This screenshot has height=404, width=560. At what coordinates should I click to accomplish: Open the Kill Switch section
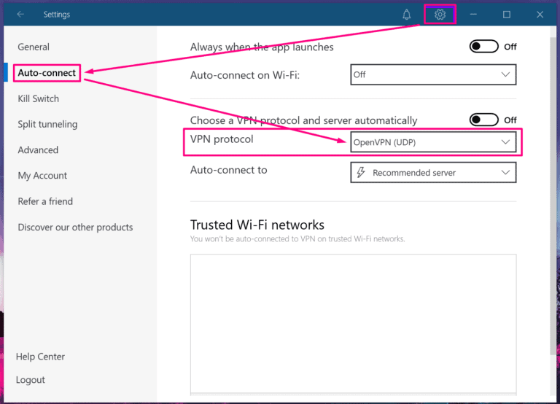tap(39, 98)
